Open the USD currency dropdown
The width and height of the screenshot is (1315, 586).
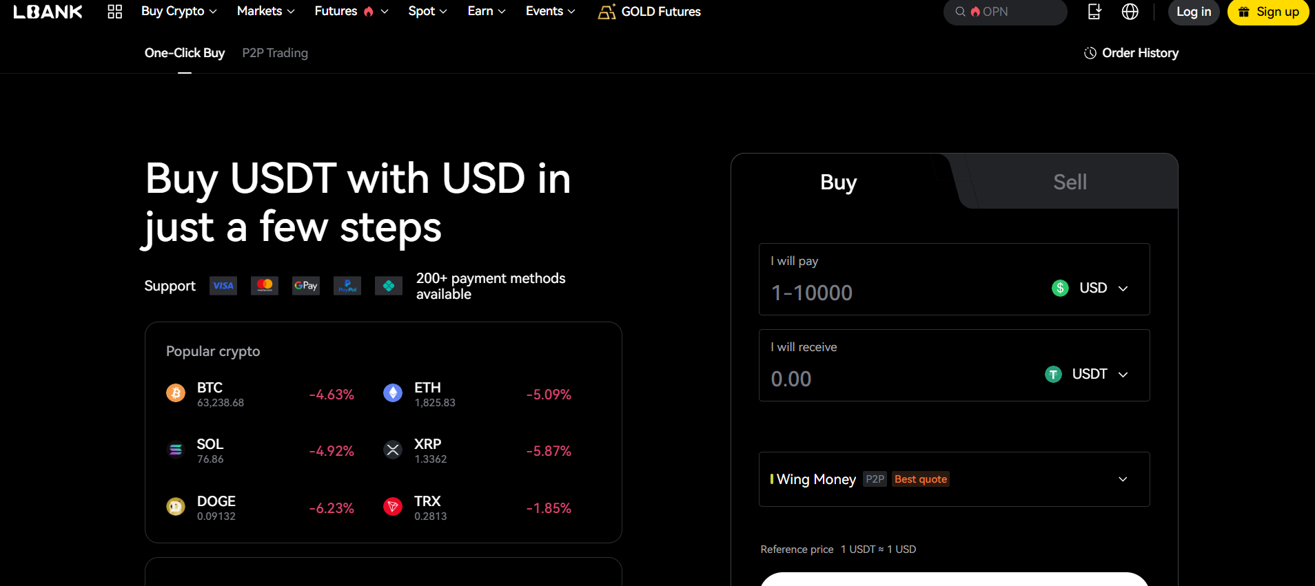tap(1091, 288)
